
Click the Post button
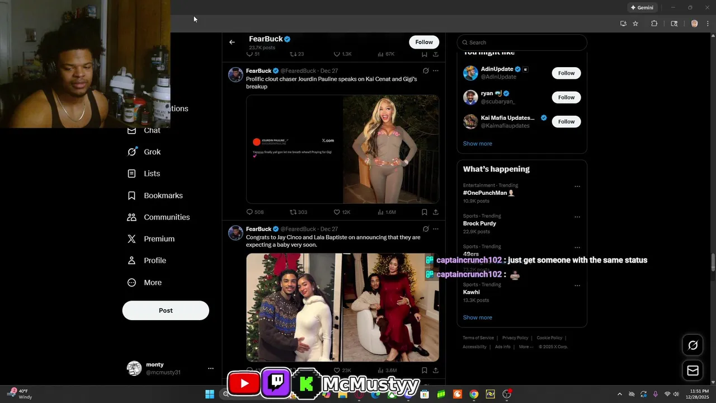coord(166,311)
